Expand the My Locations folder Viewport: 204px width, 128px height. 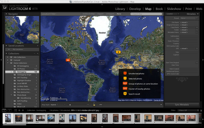9,49
